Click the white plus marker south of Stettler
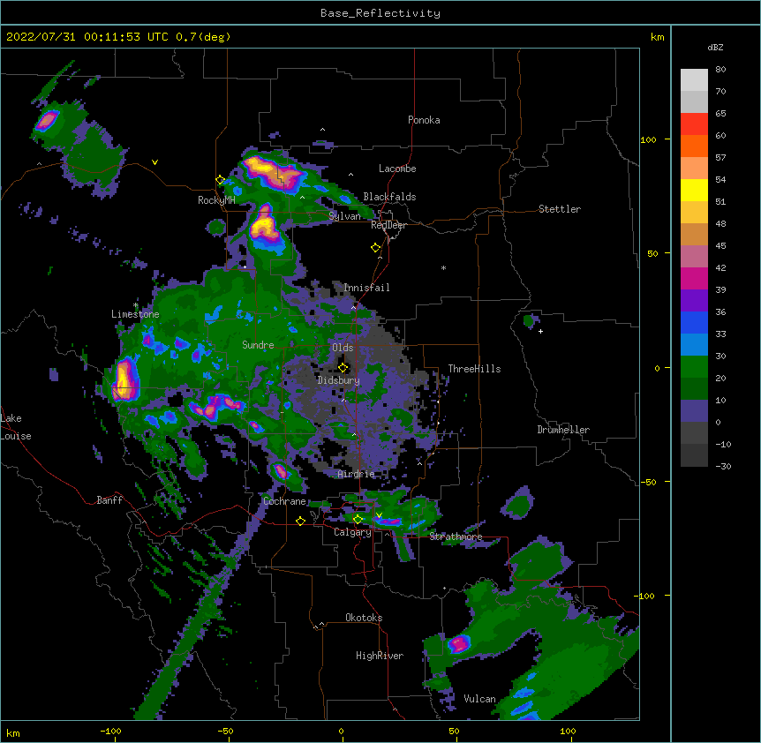This screenshot has width=761, height=743. 540,331
